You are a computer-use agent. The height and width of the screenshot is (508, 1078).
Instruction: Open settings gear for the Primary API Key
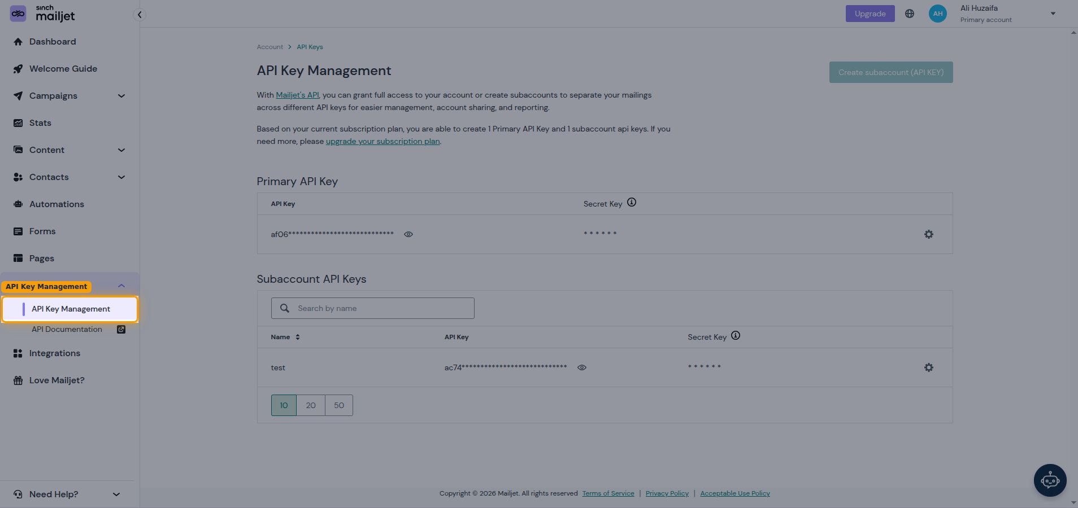click(x=929, y=234)
